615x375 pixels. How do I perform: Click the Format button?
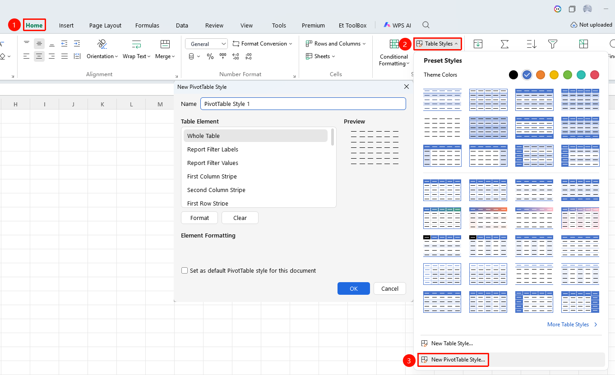tap(199, 218)
